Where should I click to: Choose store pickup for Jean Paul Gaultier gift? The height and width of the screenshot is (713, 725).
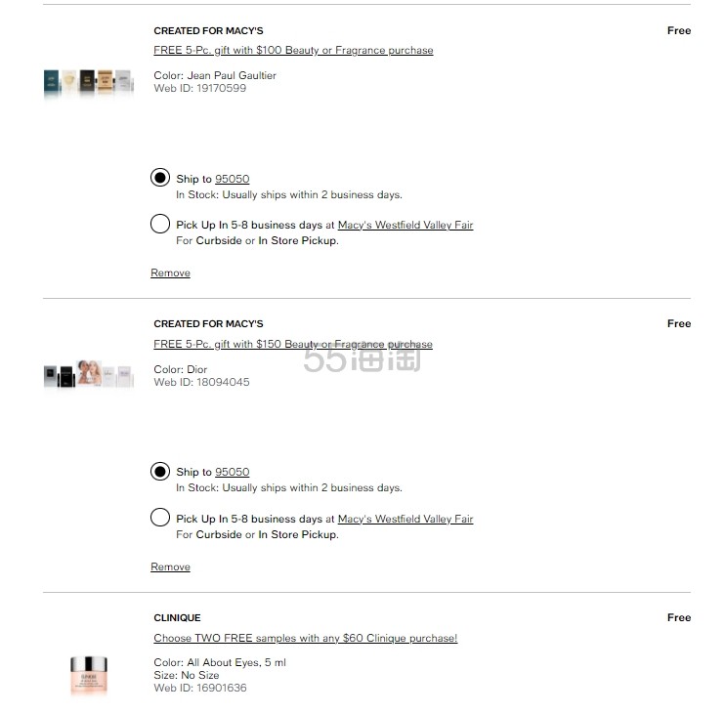(160, 225)
